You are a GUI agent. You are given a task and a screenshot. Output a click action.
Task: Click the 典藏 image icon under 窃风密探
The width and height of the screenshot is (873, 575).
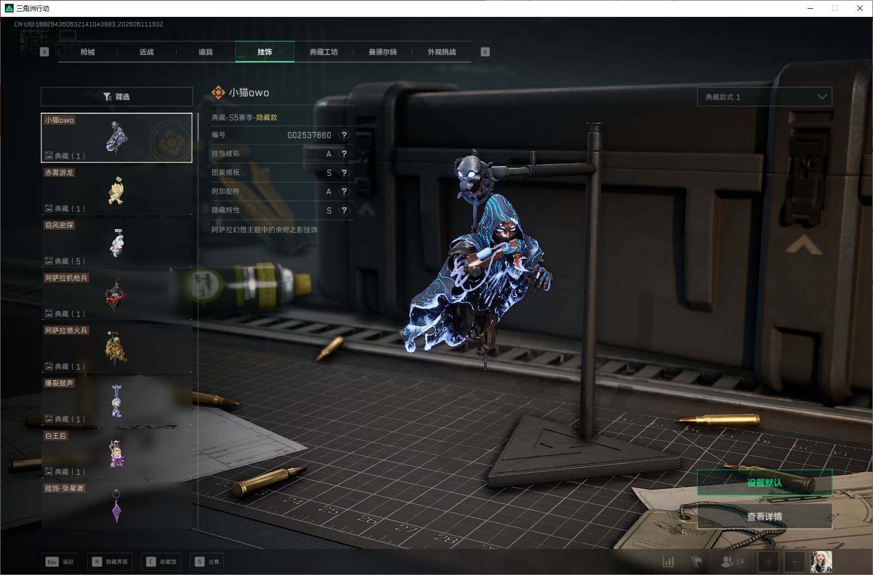[48, 261]
